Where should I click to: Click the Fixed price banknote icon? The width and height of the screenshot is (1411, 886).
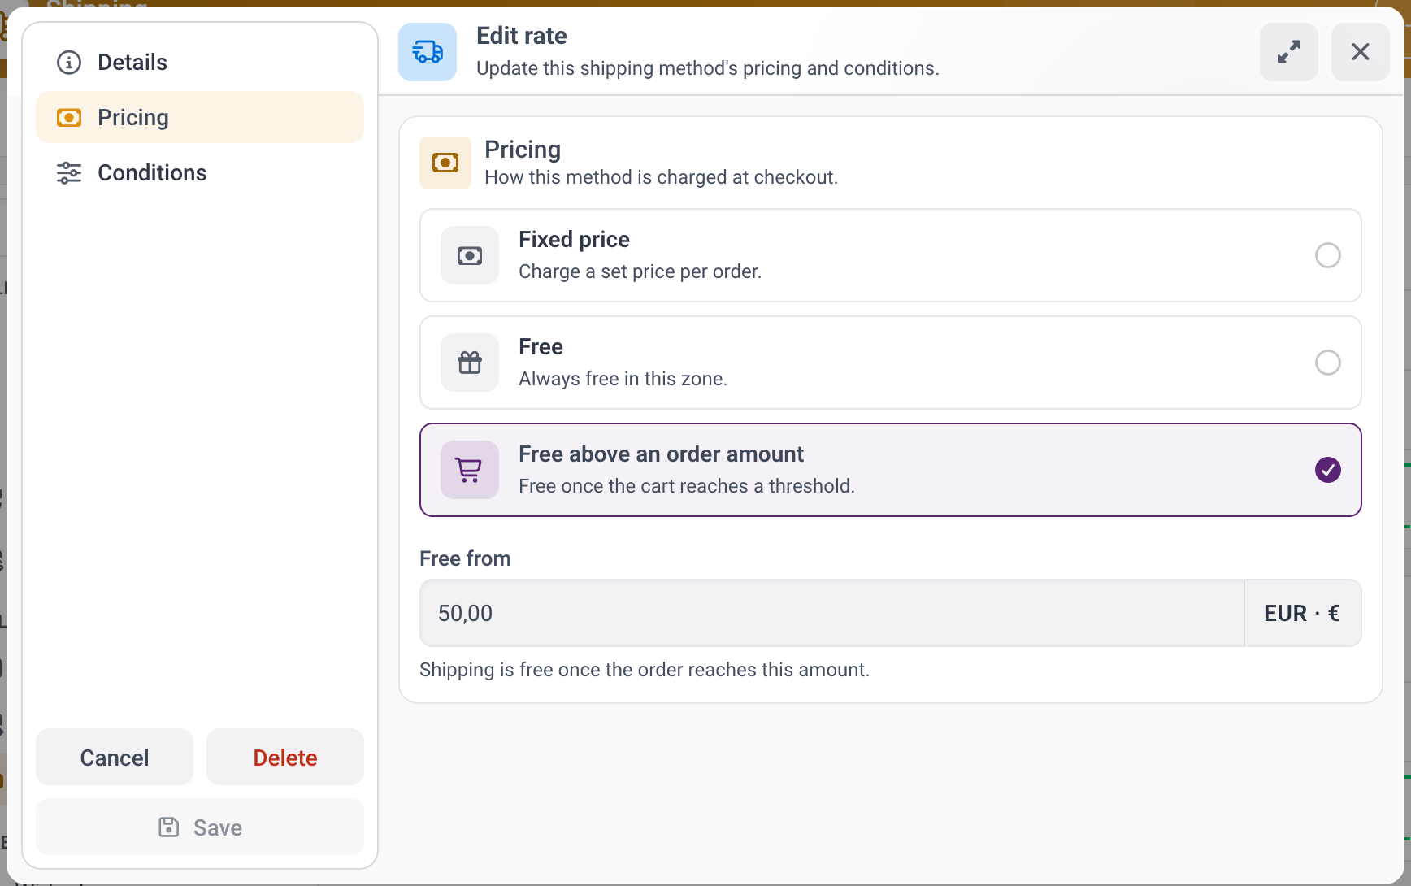coord(470,255)
